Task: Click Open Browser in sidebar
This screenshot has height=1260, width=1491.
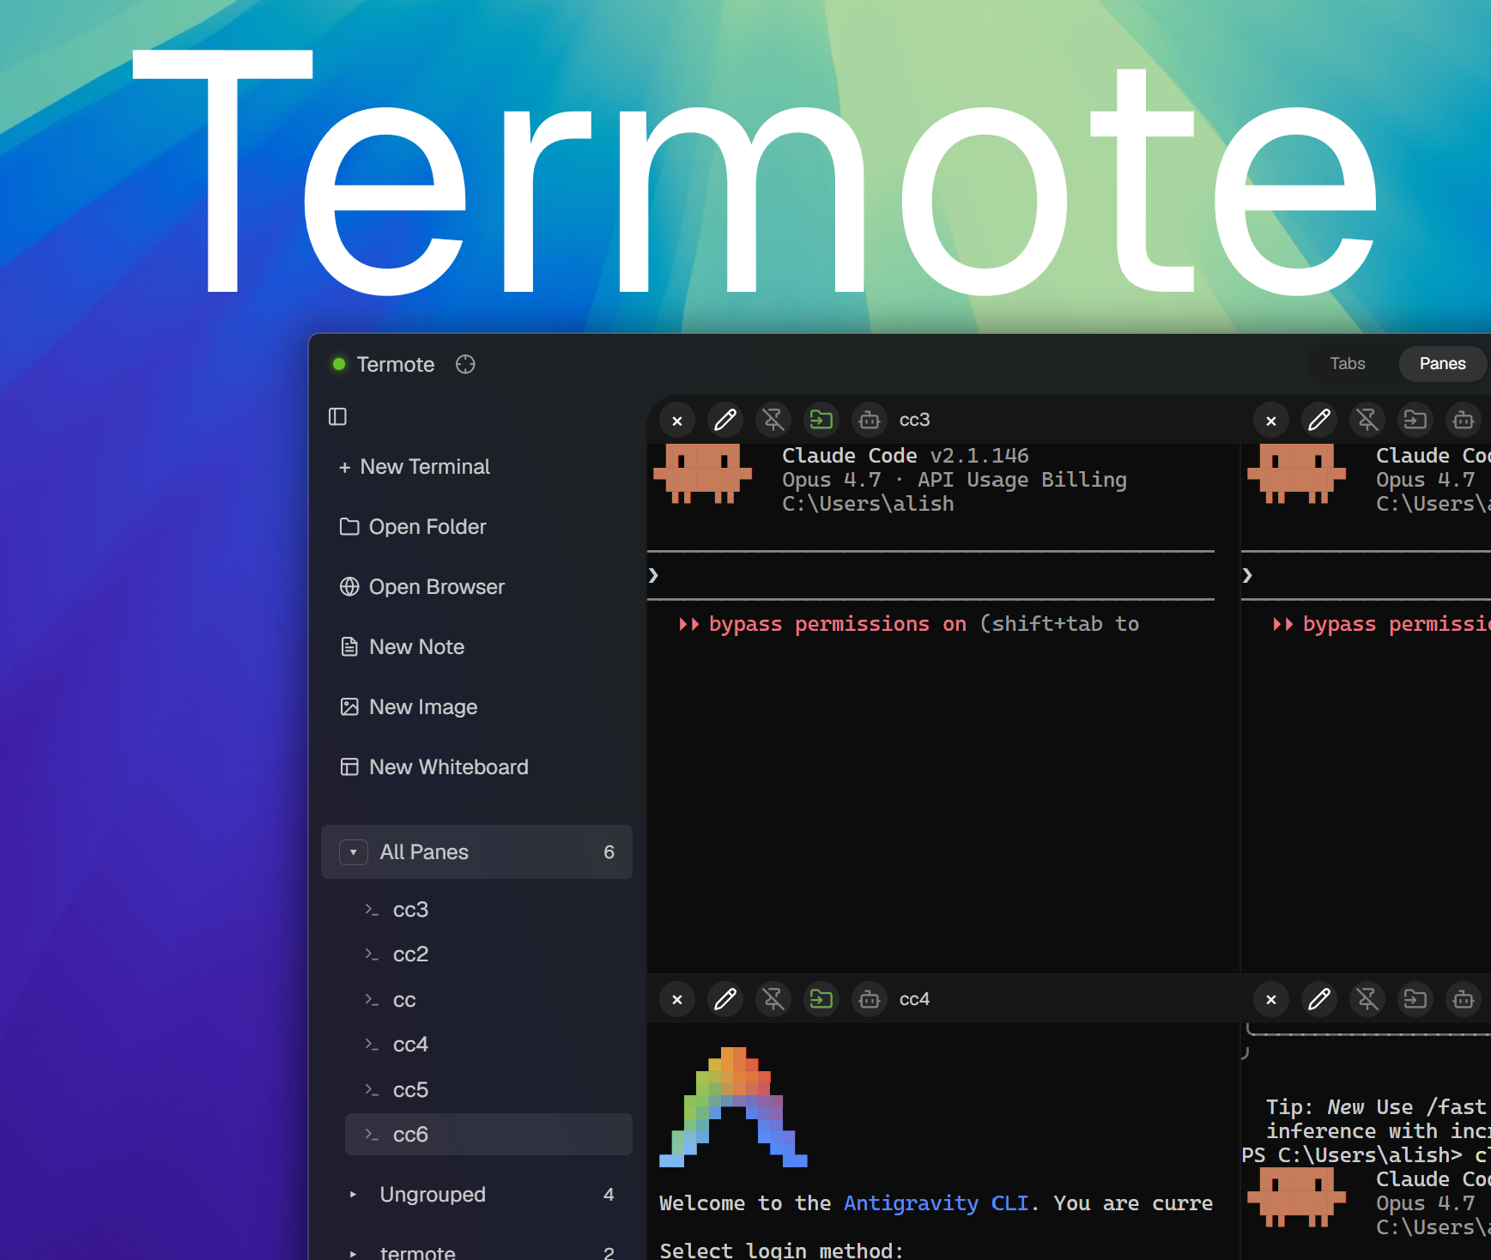Action: [x=422, y=587]
